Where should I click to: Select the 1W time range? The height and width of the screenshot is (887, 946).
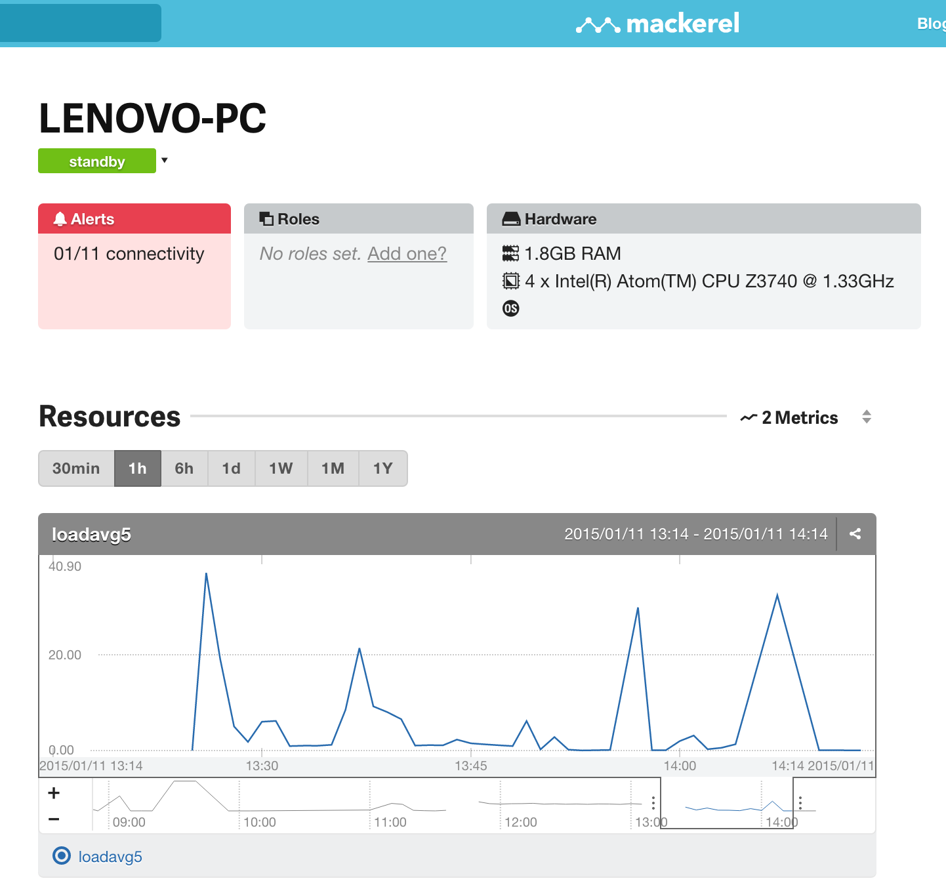[x=281, y=468]
